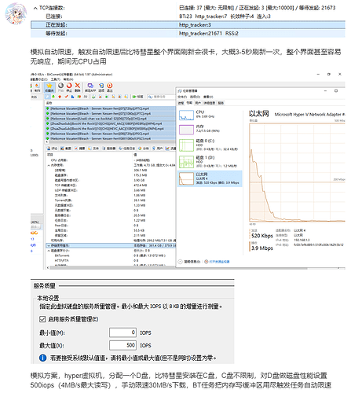Click the 最大值 IOPS input field showing 500
Image resolution: width=362 pixels, height=393 pixels.
click(x=122, y=345)
